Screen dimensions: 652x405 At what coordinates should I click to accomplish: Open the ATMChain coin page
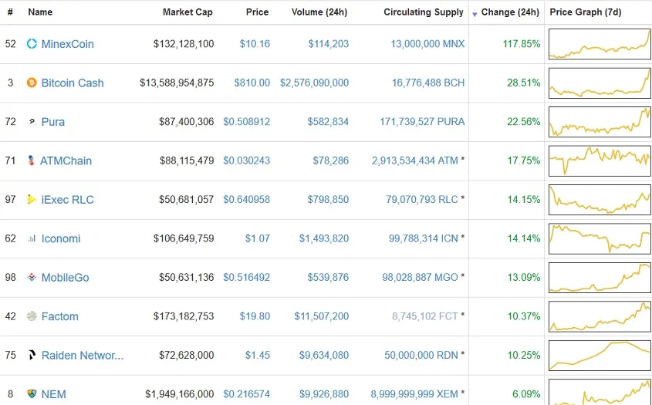click(x=66, y=160)
